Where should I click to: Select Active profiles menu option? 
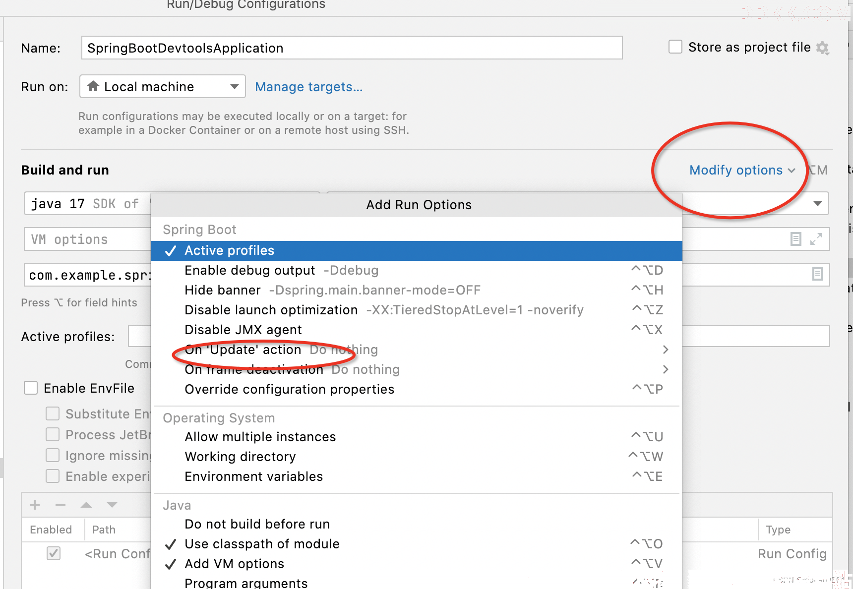click(417, 251)
